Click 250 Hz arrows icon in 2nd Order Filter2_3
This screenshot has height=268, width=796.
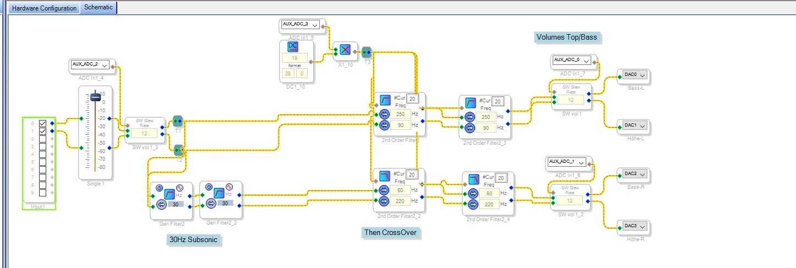pyautogui.click(x=470, y=117)
